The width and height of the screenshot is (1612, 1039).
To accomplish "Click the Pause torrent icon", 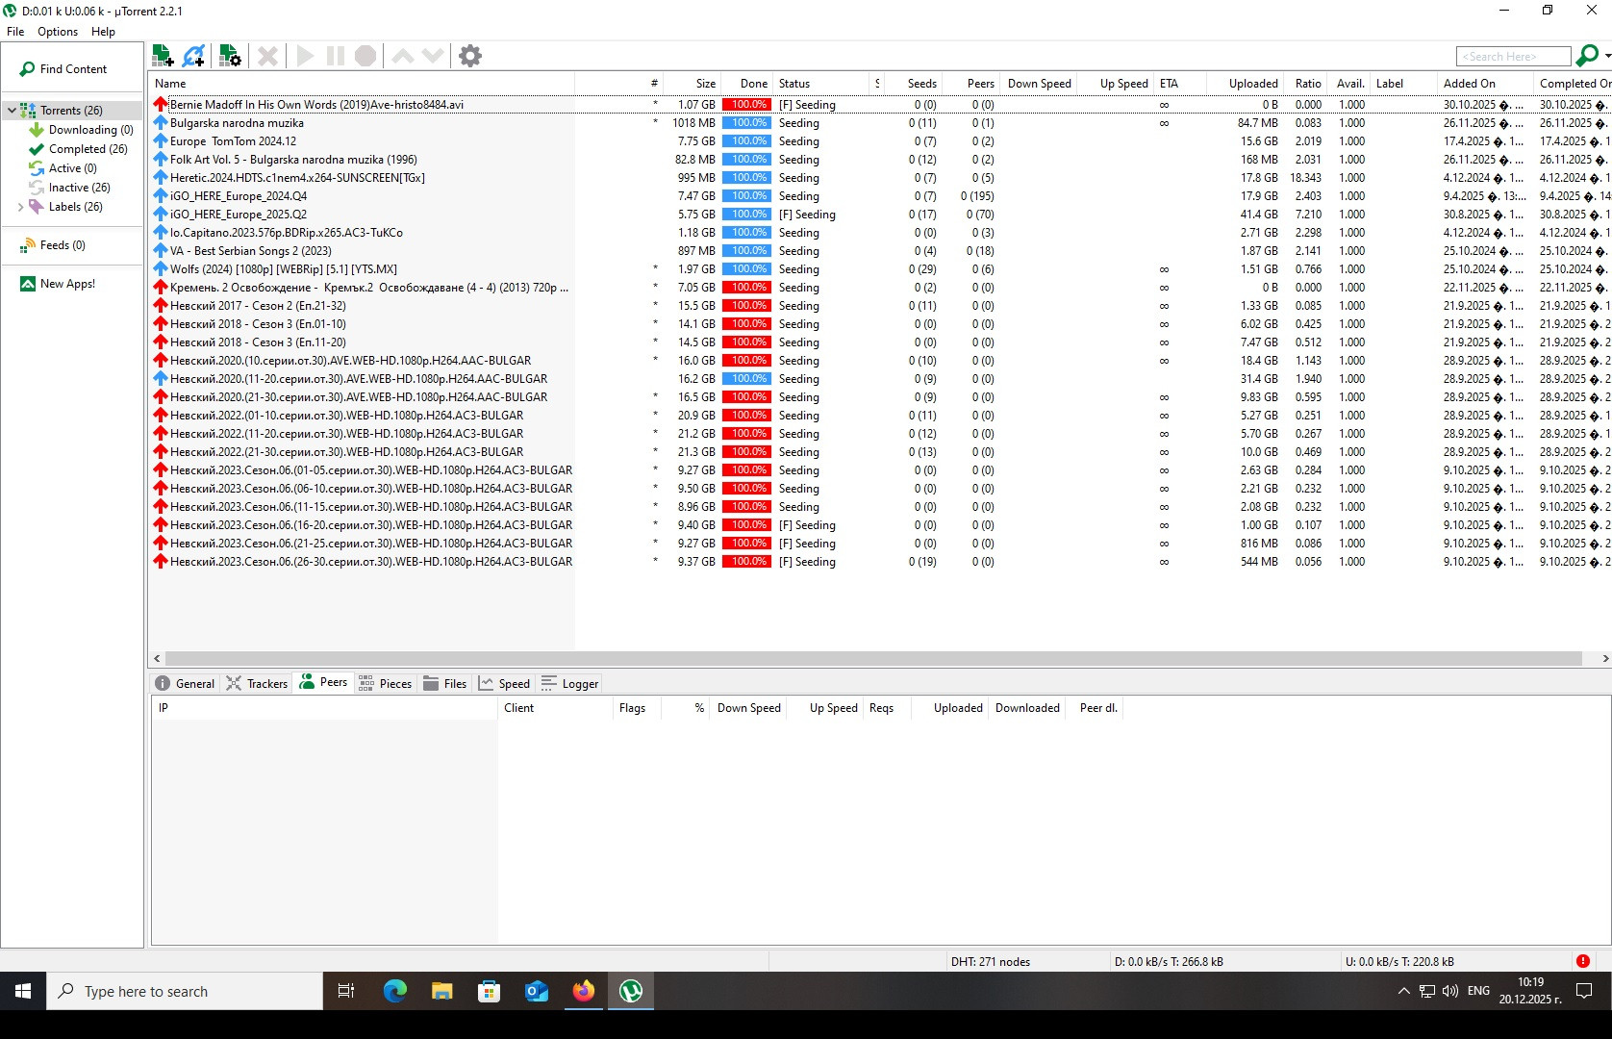I will click(335, 56).
